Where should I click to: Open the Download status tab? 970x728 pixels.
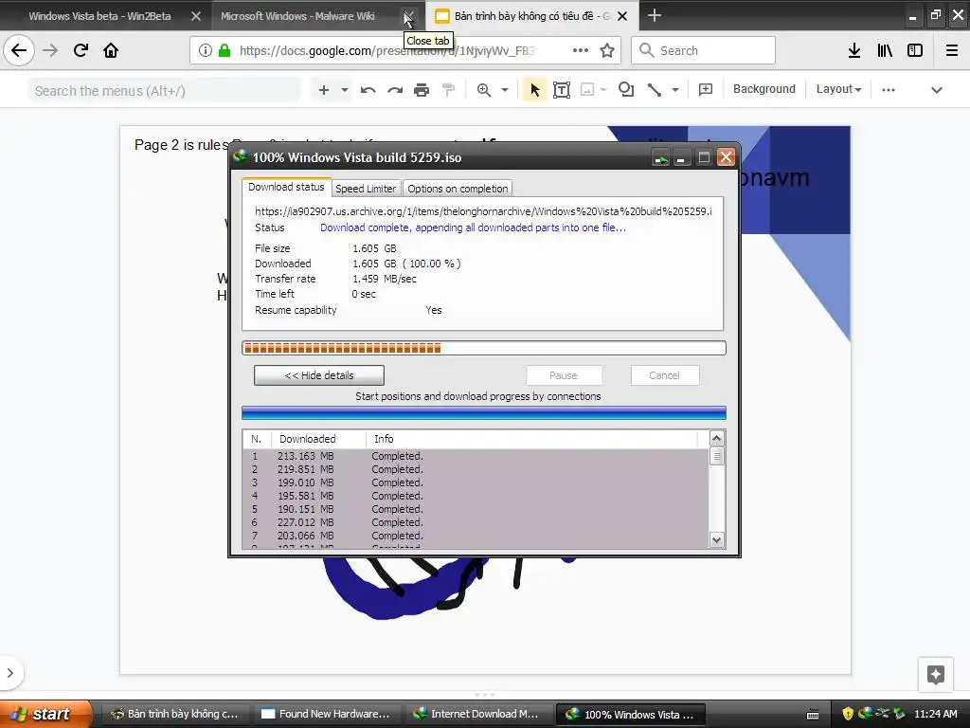point(286,187)
